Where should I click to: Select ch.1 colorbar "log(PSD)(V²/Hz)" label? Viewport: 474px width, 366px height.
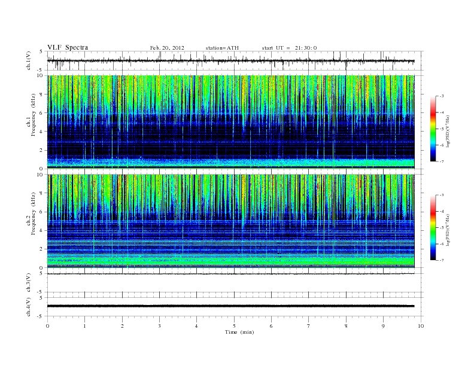(x=448, y=130)
